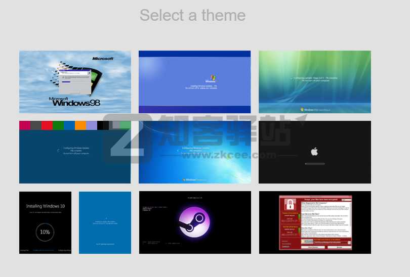The width and height of the screenshot is (410, 277).
Task: Pick the lavender purple color swatch
Action: (92, 125)
